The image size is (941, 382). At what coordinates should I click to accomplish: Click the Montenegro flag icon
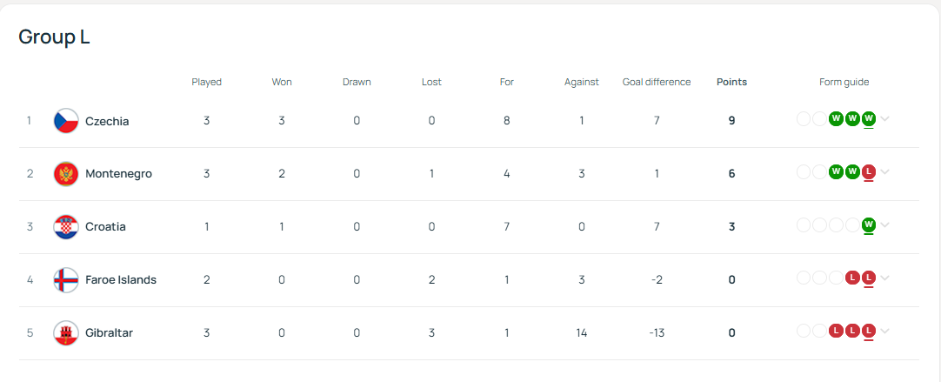66,173
